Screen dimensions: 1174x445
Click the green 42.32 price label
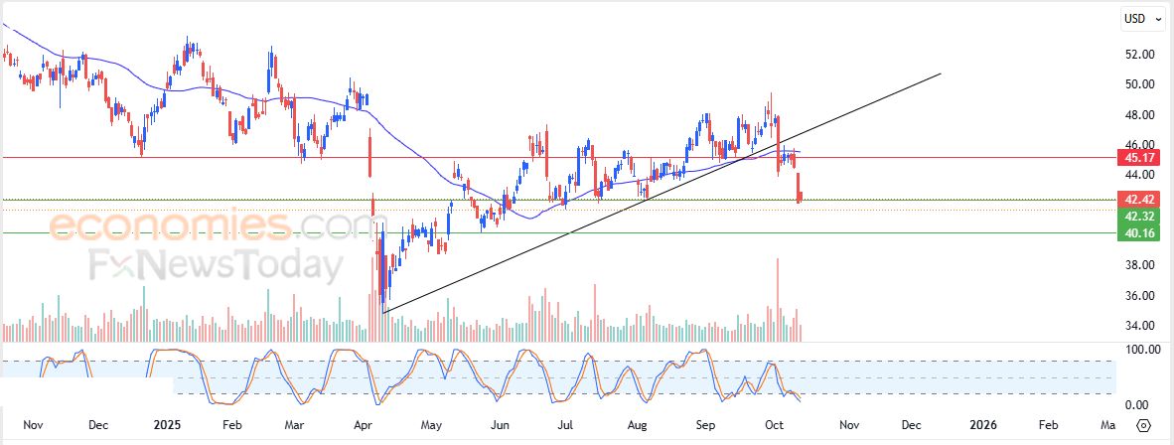(x=1137, y=216)
